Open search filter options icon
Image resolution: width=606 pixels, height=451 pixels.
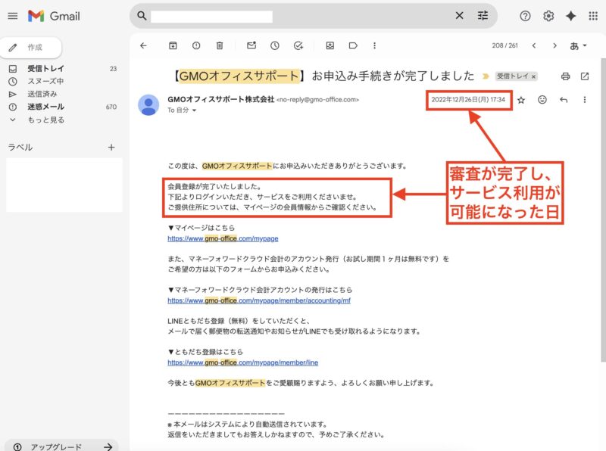pyautogui.click(x=483, y=16)
